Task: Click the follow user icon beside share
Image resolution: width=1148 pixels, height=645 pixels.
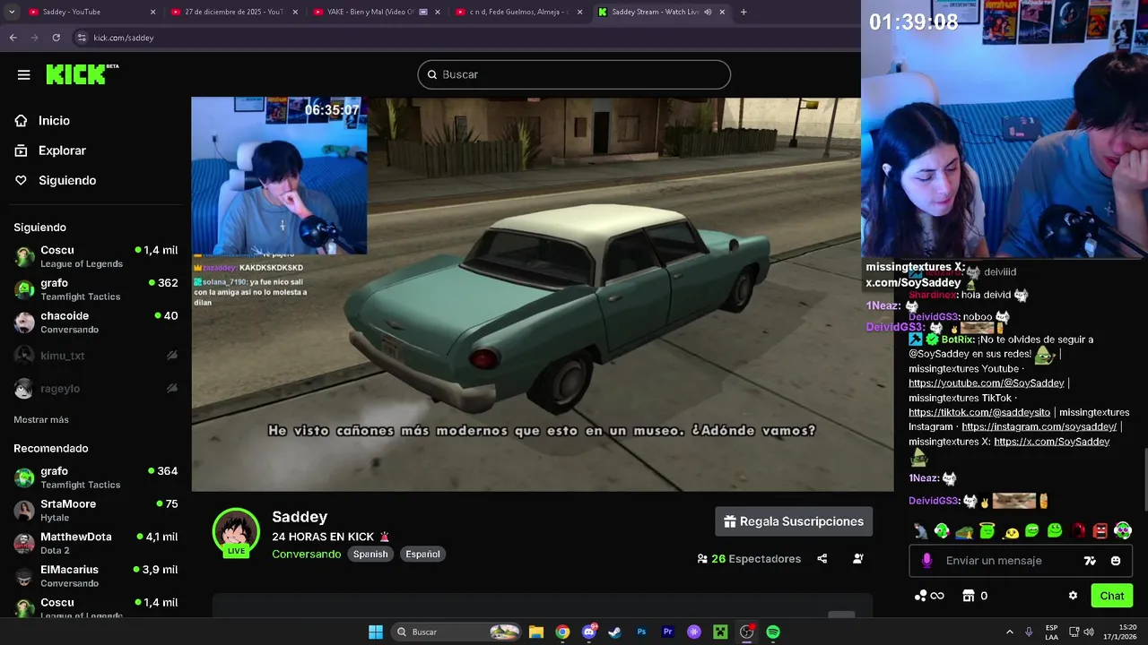Action: (x=857, y=559)
